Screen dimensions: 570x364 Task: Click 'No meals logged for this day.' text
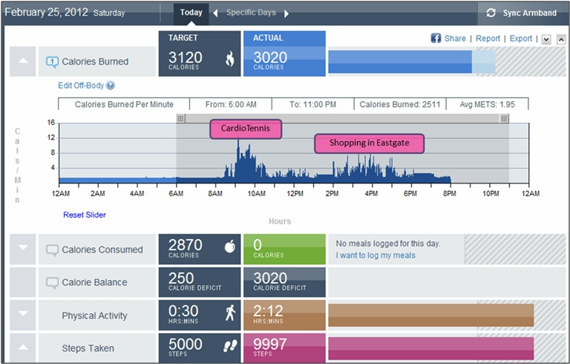[x=388, y=244]
